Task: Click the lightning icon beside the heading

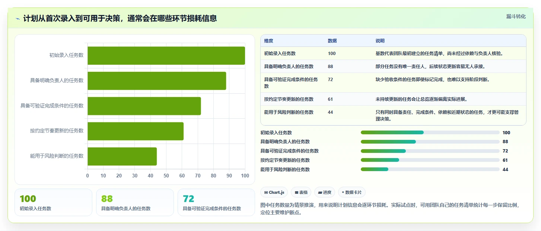Action: point(17,19)
